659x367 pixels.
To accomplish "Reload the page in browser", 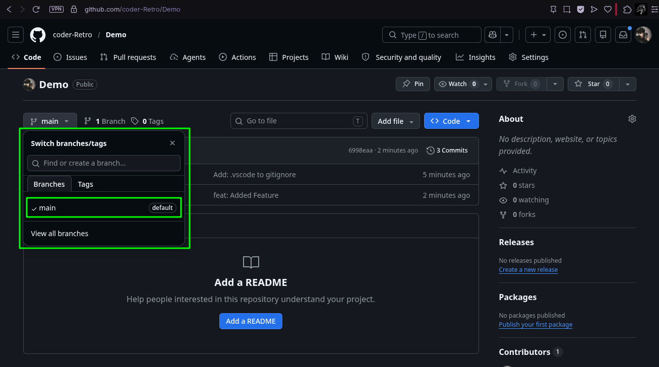I will click(36, 9).
